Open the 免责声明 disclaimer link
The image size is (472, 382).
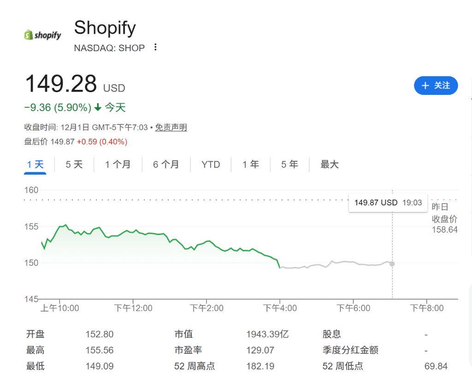171,127
